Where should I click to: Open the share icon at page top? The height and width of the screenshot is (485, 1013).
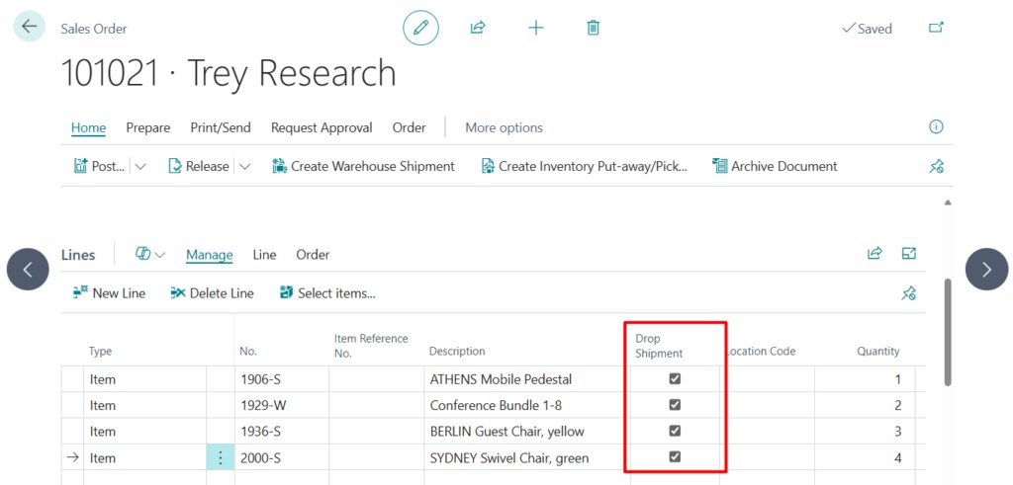click(478, 28)
